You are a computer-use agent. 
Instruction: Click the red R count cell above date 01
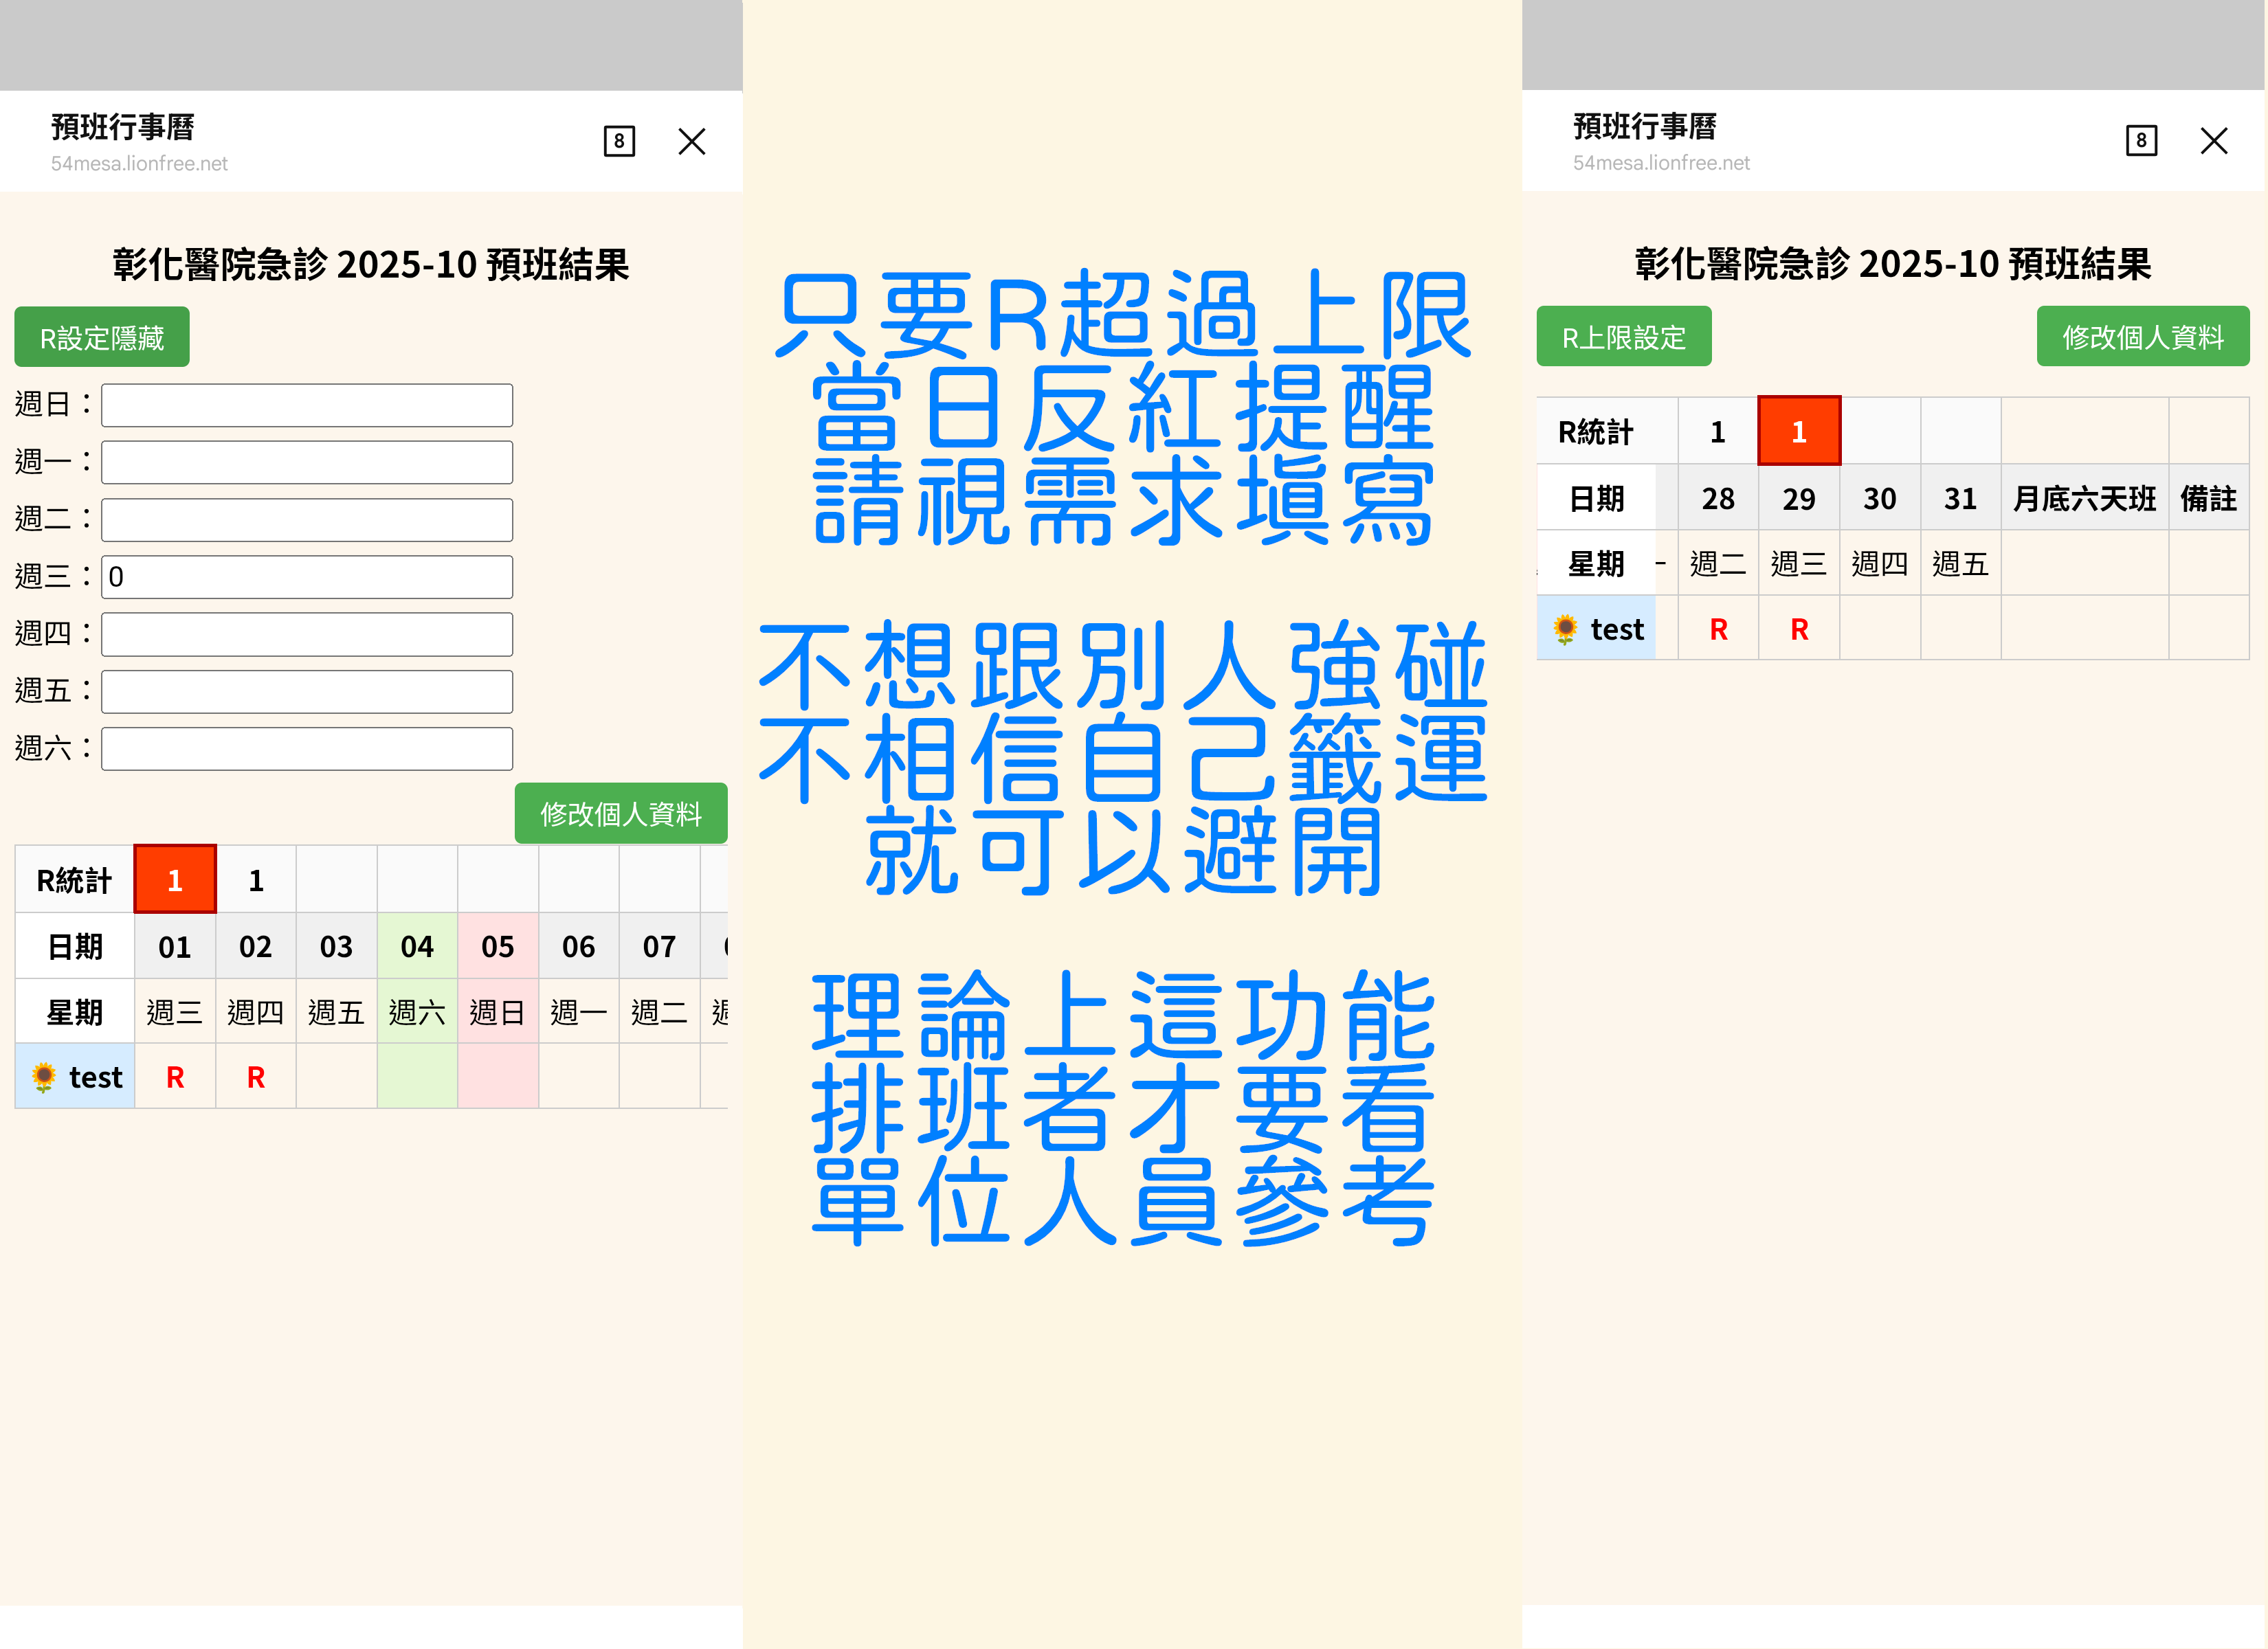pyautogui.click(x=175, y=880)
